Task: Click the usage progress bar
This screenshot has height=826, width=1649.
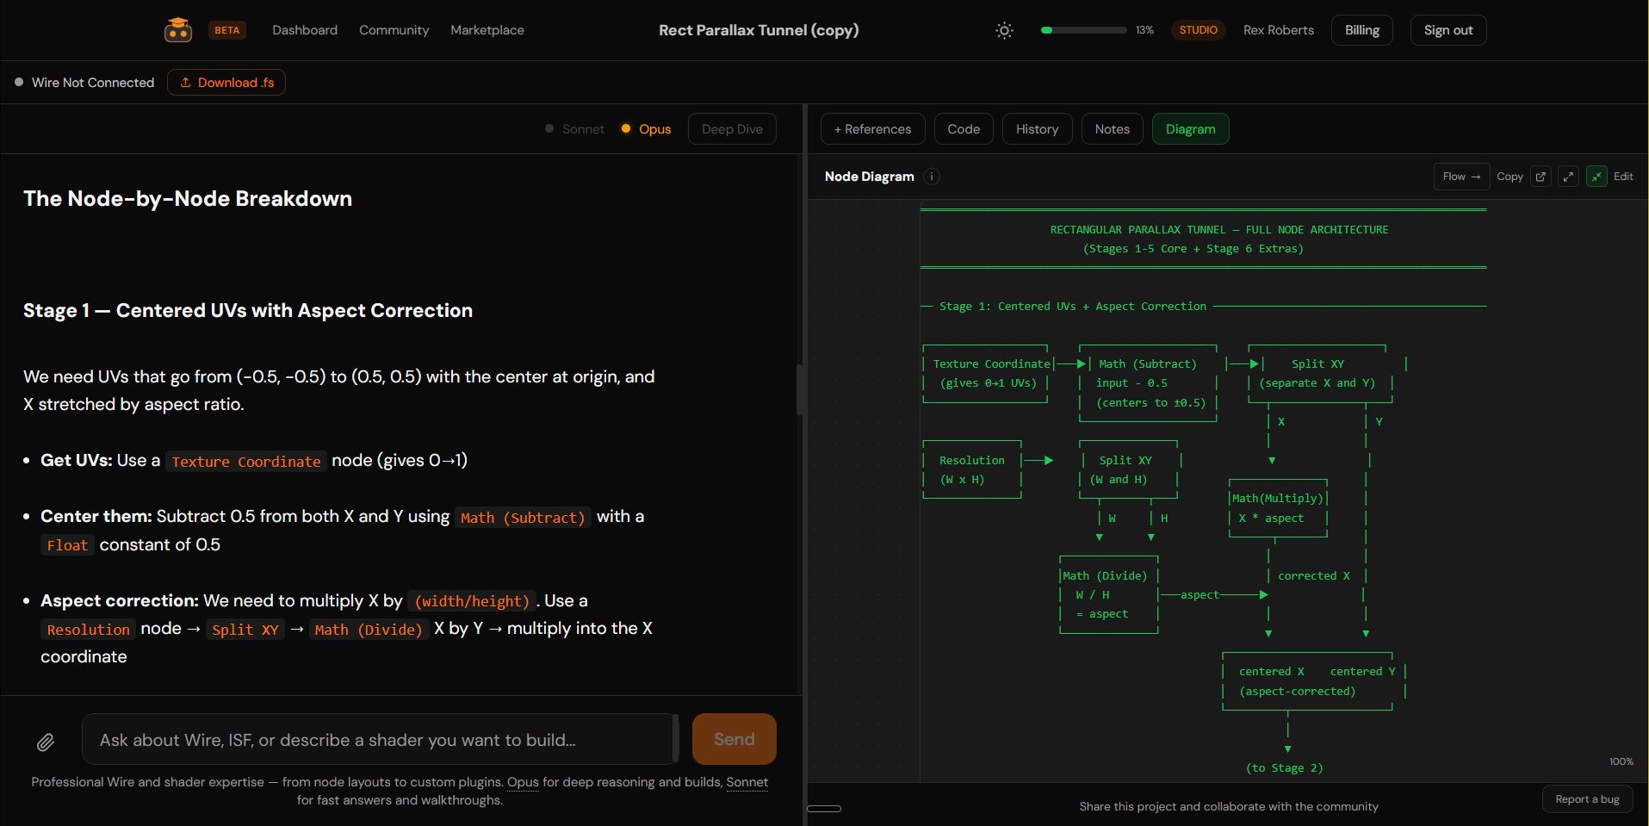Action: point(1083,30)
